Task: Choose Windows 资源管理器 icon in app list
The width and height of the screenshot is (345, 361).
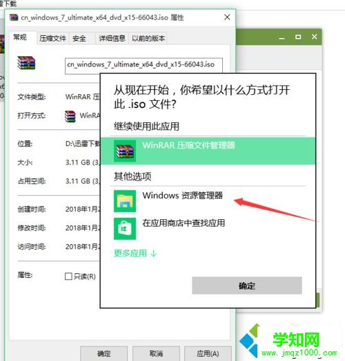Action: pyautogui.click(x=125, y=201)
